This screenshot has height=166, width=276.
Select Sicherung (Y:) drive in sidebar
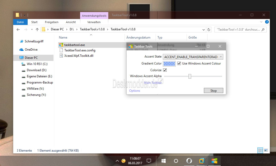click(36, 95)
